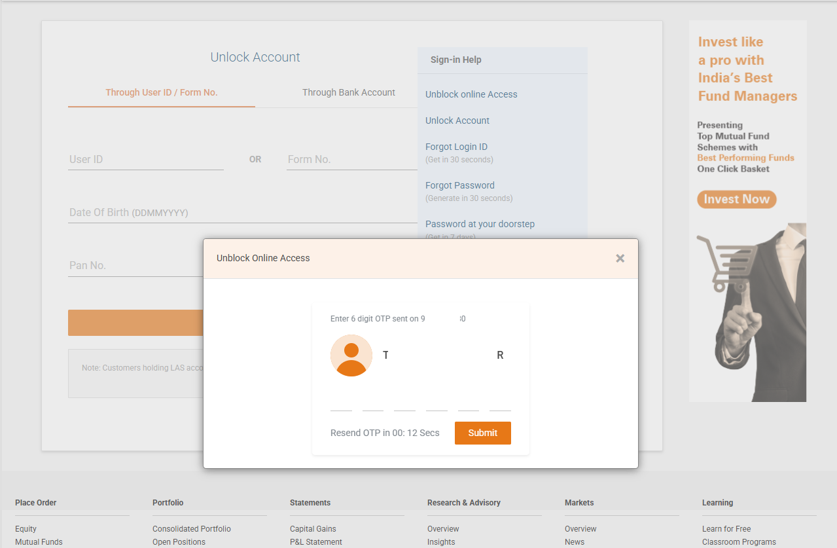Close the Unblock Online Access dialog
Viewport: 837px width, 548px height.
pos(620,259)
